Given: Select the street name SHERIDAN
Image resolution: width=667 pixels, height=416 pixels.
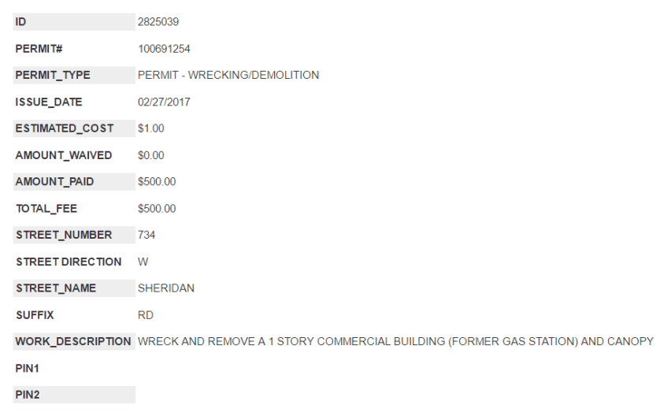Looking at the screenshot, I should pyautogui.click(x=165, y=288).
